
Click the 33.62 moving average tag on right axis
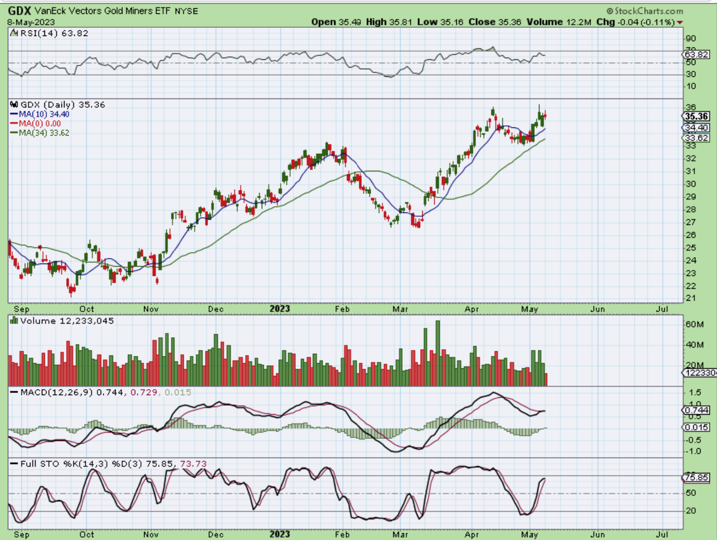point(696,138)
